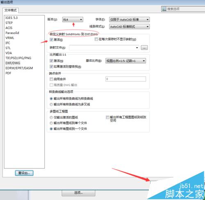Toggle high quality DWG output checkbox
The width and height of the screenshot is (205, 200).
(x=51, y=85)
